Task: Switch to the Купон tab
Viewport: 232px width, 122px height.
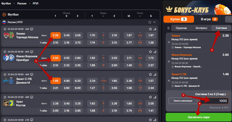Action: [179, 19]
